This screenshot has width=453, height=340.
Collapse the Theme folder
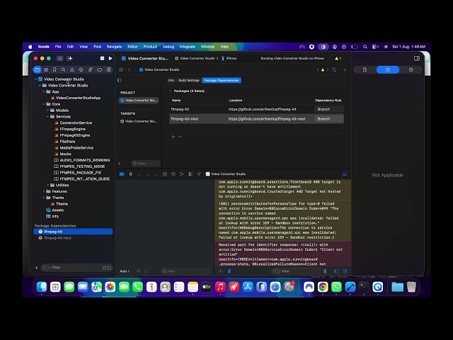coord(44,198)
